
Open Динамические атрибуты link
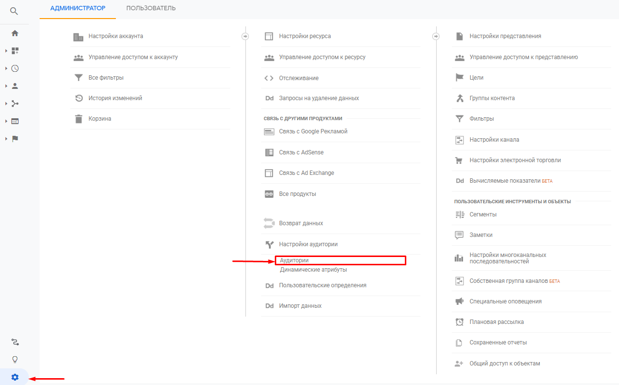pos(313,270)
